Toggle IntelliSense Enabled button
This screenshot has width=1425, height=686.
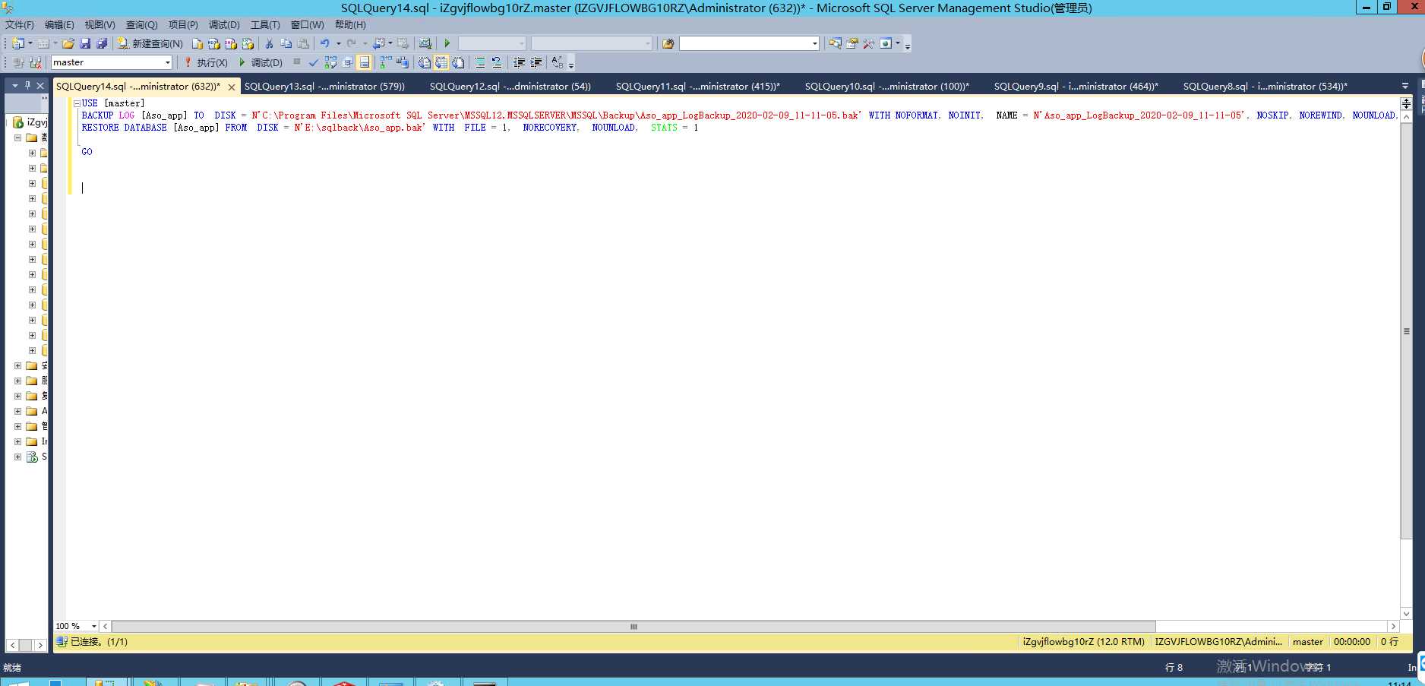click(x=364, y=63)
